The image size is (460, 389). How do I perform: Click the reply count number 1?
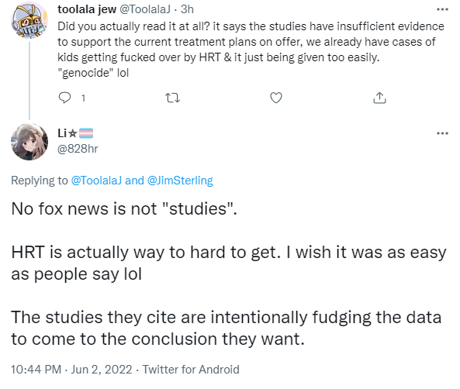tap(83, 98)
